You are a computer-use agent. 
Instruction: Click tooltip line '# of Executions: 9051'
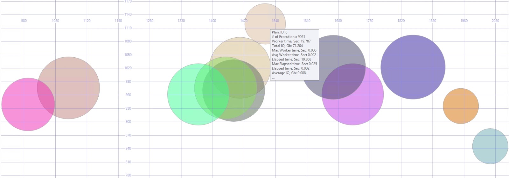click(x=288, y=37)
